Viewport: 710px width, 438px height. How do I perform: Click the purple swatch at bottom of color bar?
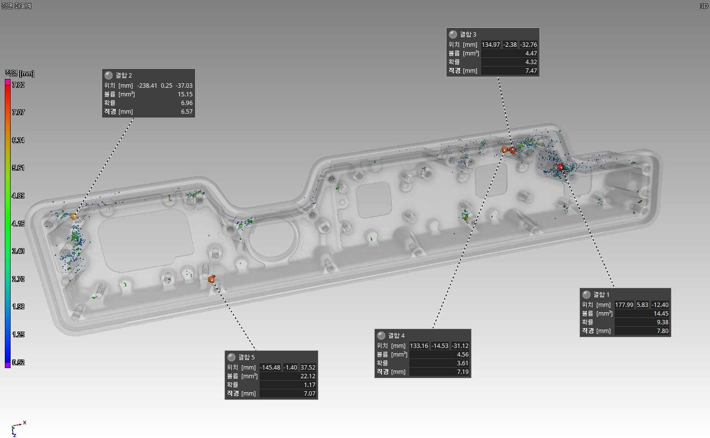(8, 365)
